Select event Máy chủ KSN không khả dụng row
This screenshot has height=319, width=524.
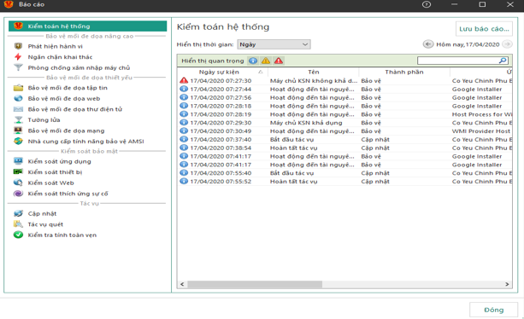[344, 81]
